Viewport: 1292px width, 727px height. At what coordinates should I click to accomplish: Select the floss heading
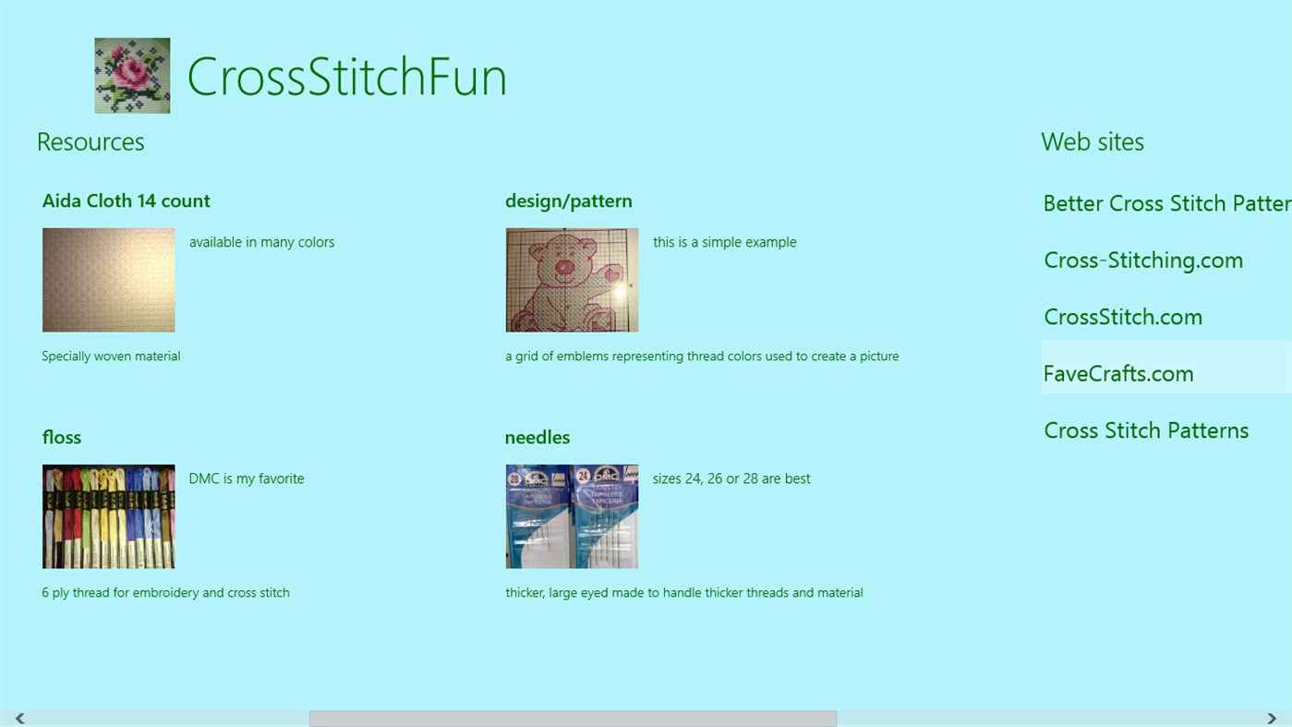tap(62, 438)
